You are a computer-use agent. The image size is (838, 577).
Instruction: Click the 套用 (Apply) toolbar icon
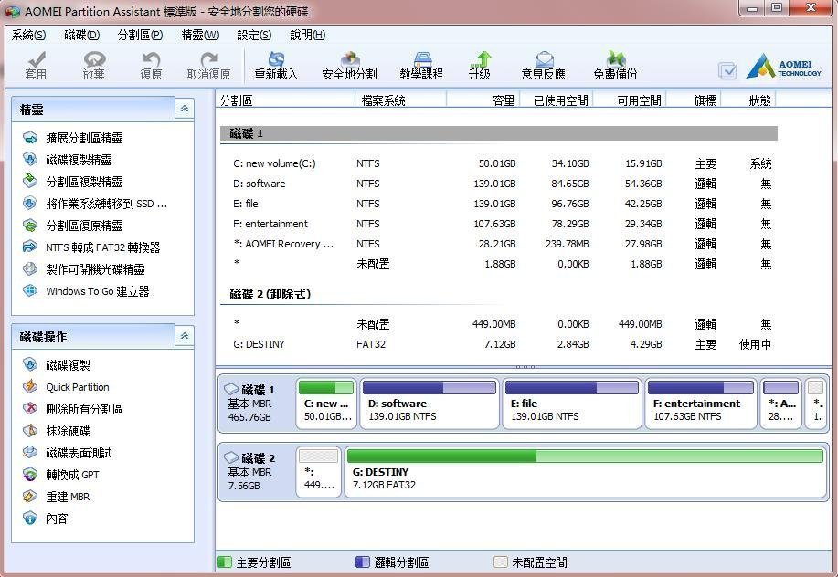[x=36, y=66]
